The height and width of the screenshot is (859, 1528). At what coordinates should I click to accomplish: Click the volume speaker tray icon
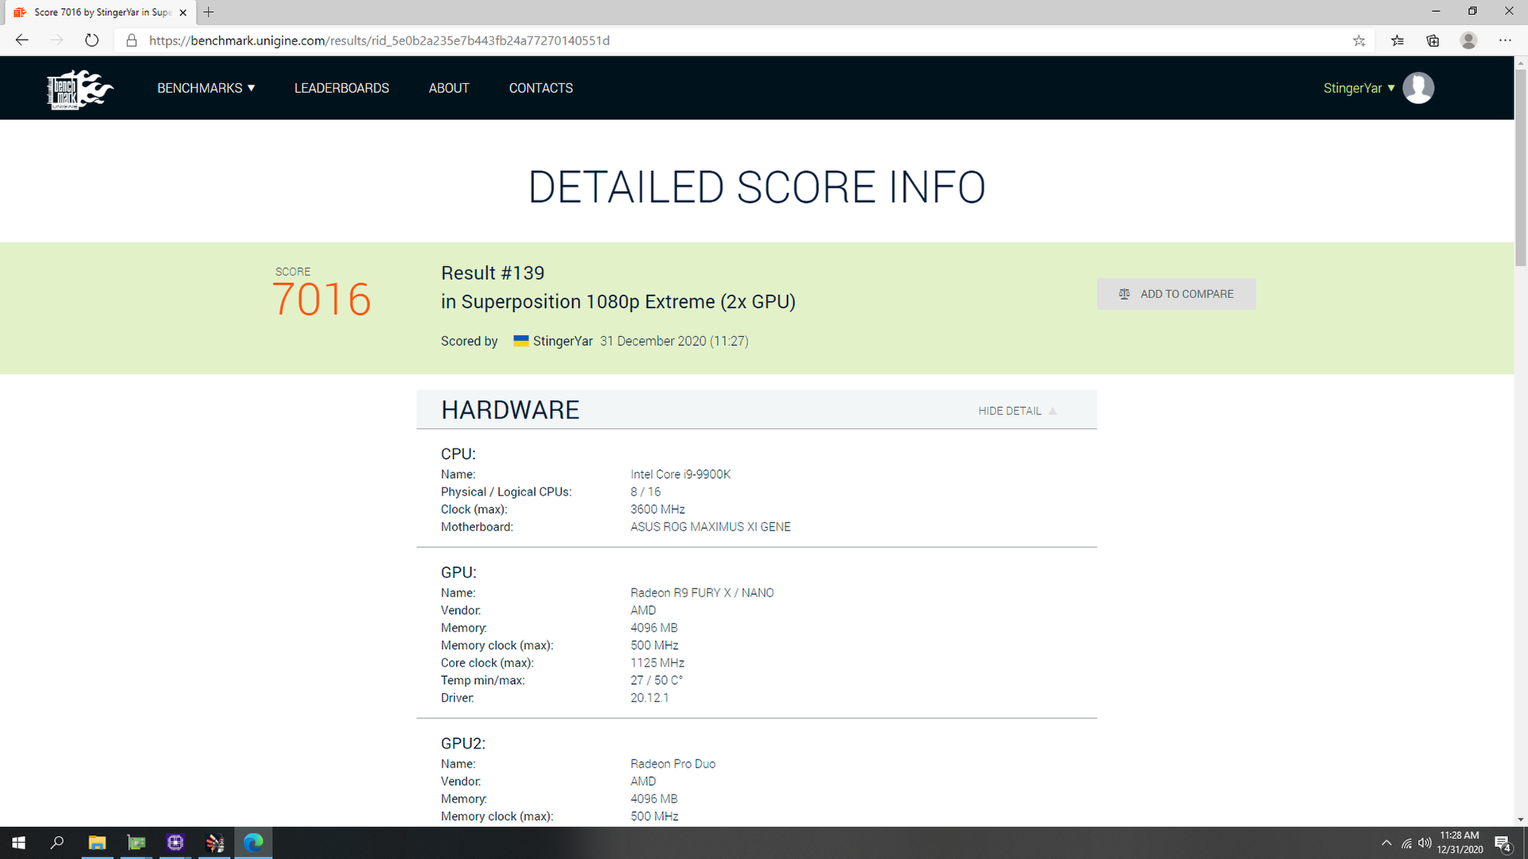pyautogui.click(x=1425, y=843)
